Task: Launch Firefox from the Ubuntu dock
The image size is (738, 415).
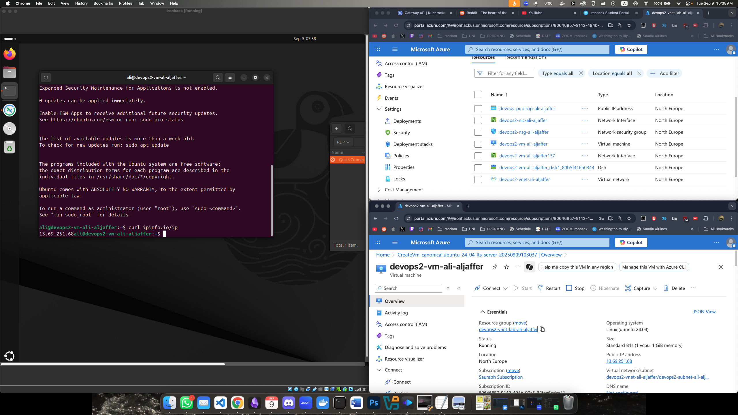Action: (x=9, y=53)
